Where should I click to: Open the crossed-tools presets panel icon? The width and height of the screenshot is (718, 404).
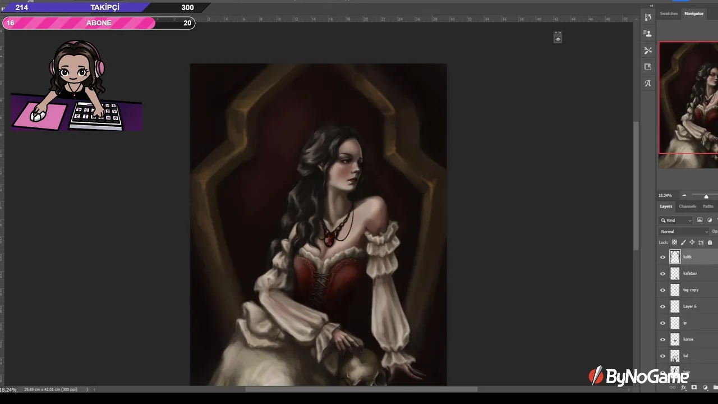648,50
